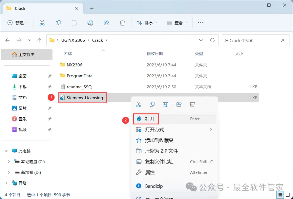
Task: Click the pin icon next to 下载
Action: tap(50, 87)
